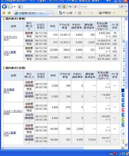
Task: Open the recent pages dropdown arrow
Action: tap(15, 7)
